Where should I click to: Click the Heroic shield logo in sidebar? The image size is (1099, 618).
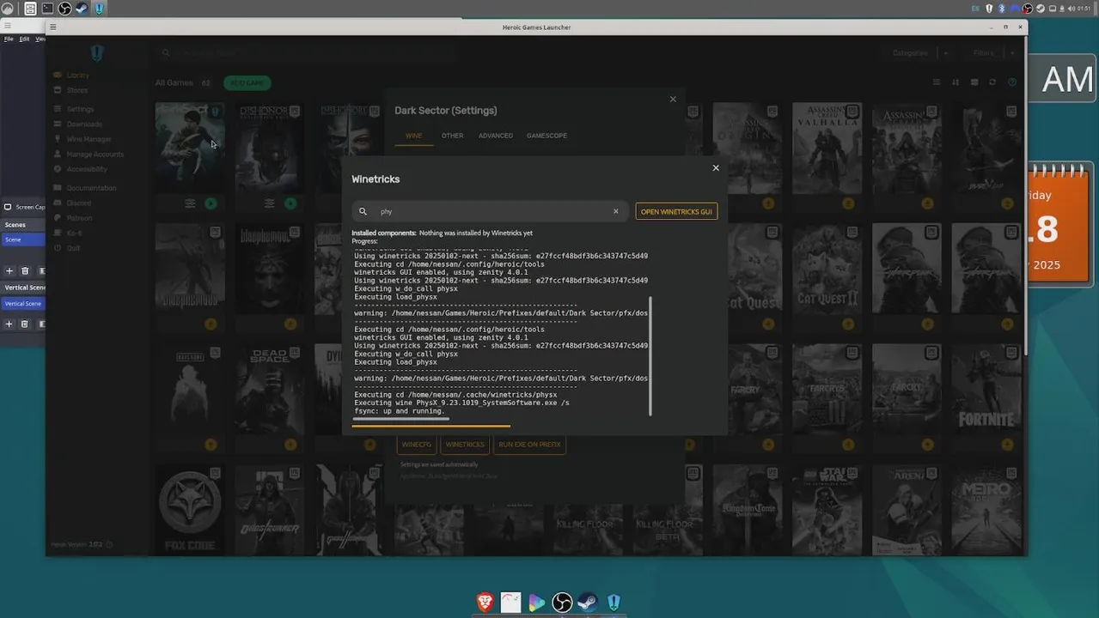[x=97, y=53]
